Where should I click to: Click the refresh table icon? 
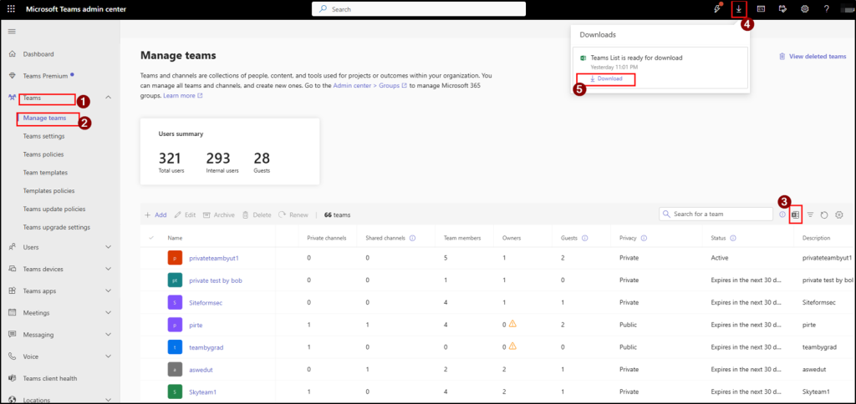[823, 215]
